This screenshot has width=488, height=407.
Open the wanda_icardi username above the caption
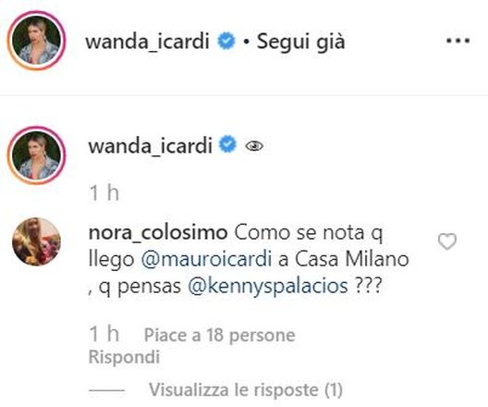(151, 145)
